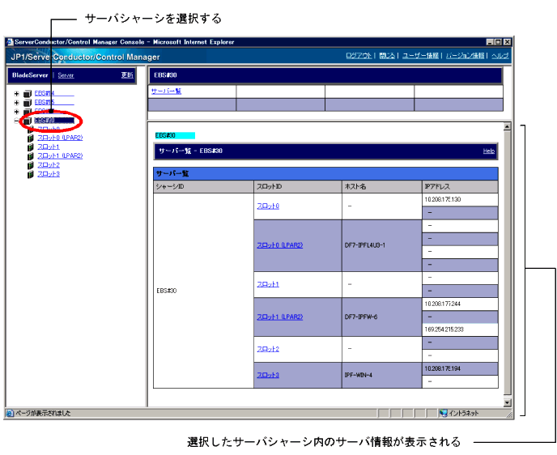Click blade icon beside tree item スロット1
Screen dimensions: 557x455
click(x=31, y=147)
